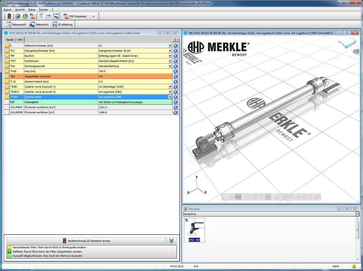Select the Liste tab
Viewport: 363px width, 271px height.
coord(20,40)
